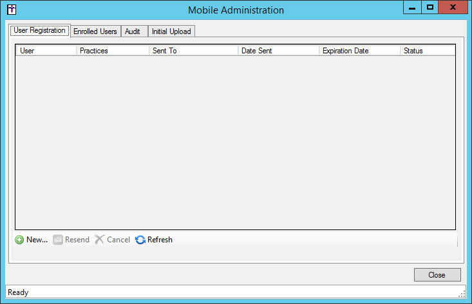Go to the Initial Upload tab

pyautogui.click(x=171, y=31)
